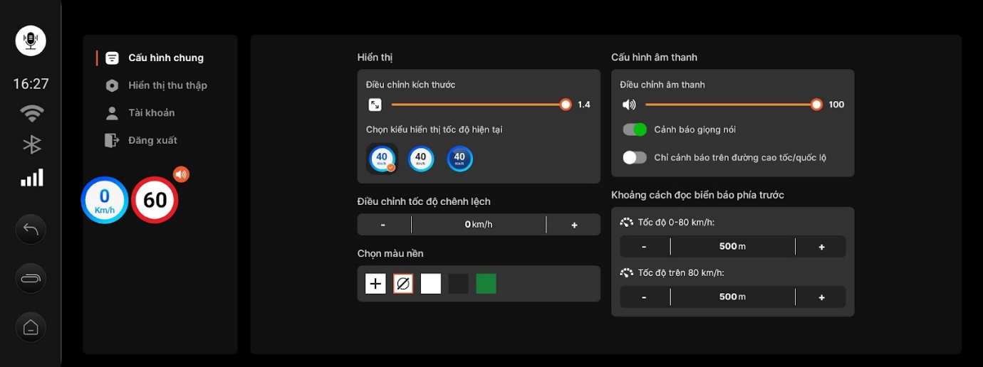Click Đăng xuất to log out
The height and width of the screenshot is (367, 983).
pos(152,140)
